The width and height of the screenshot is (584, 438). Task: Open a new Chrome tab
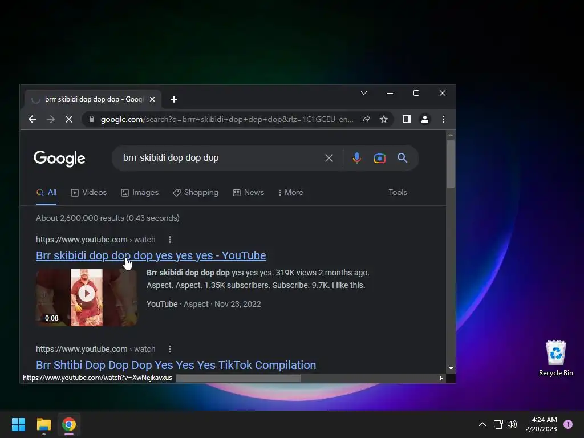(x=173, y=99)
